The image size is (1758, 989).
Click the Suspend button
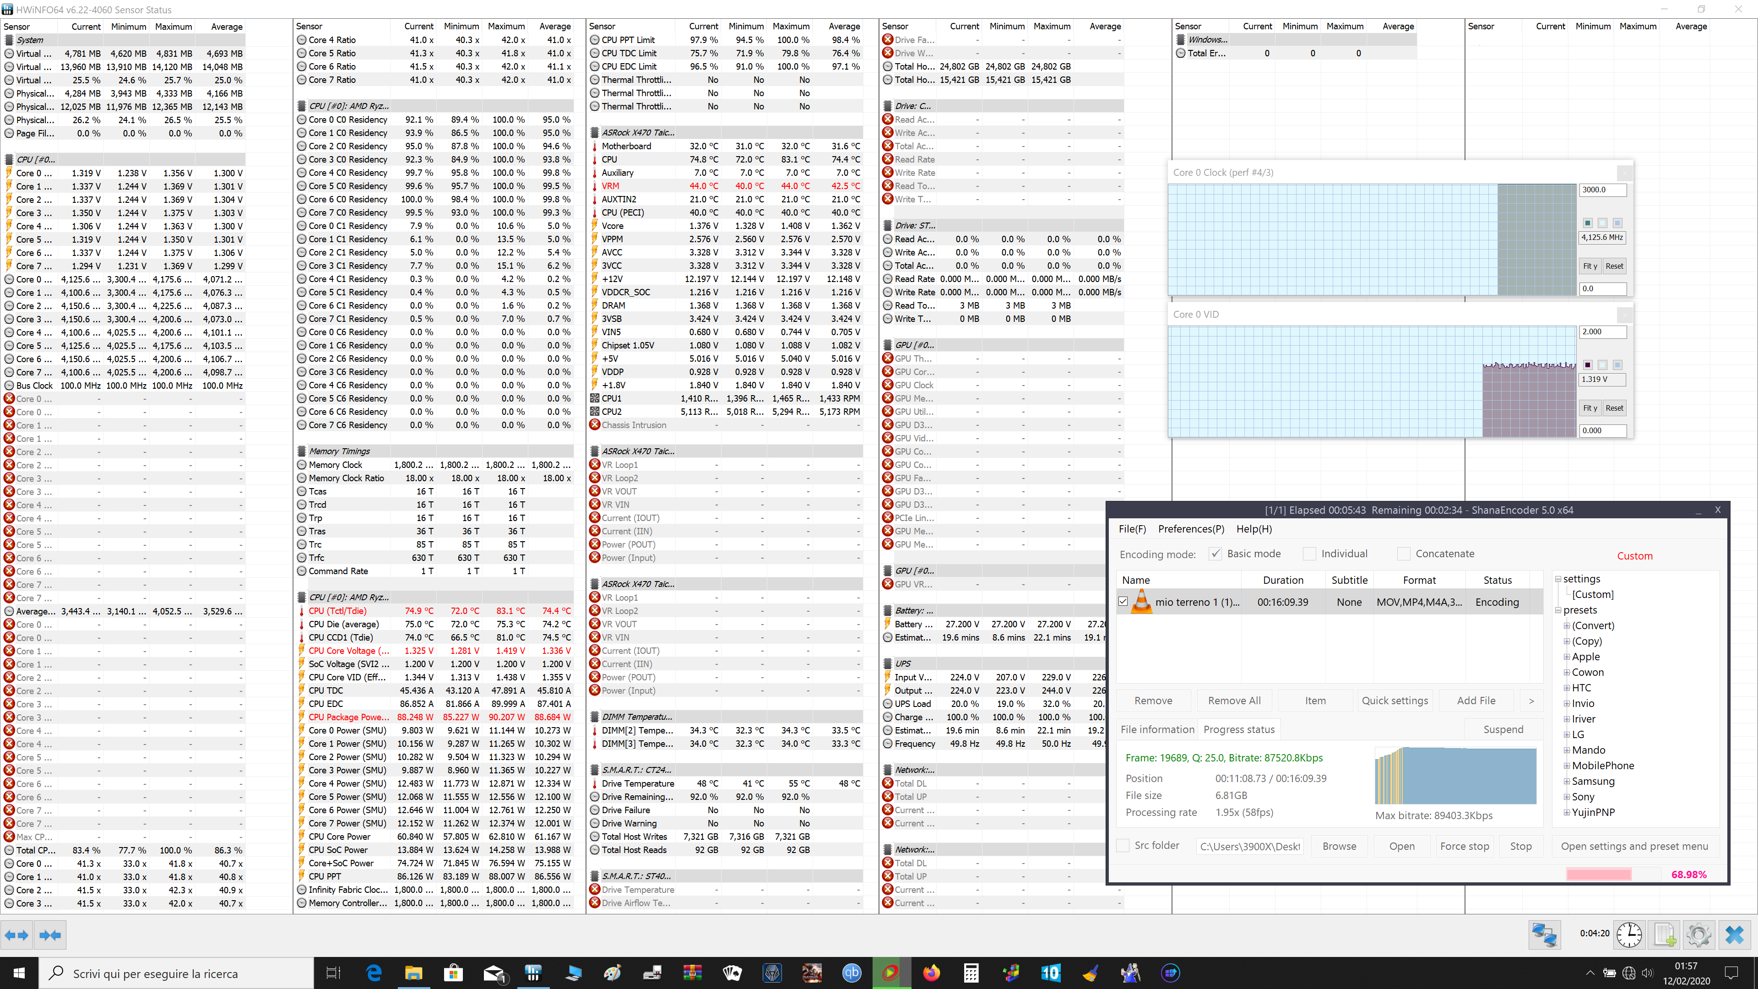pos(1503,730)
